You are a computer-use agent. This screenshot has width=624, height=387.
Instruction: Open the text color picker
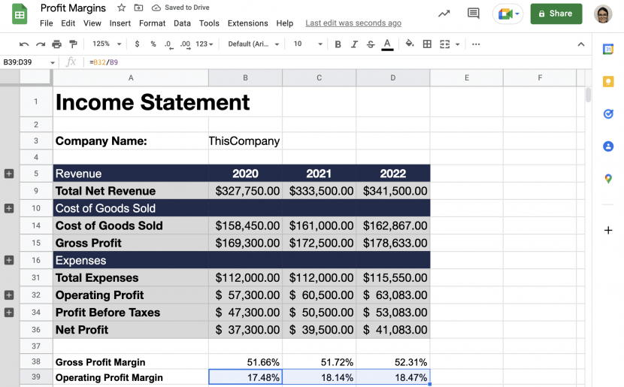(x=387, y=44)
